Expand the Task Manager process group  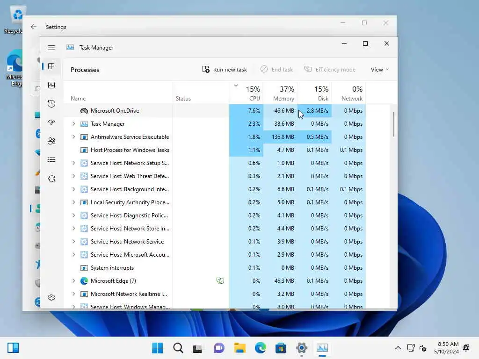click(x=73, y=123)
